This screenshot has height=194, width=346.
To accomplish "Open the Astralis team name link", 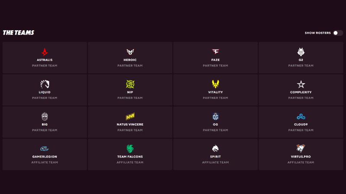I will 45,60.
